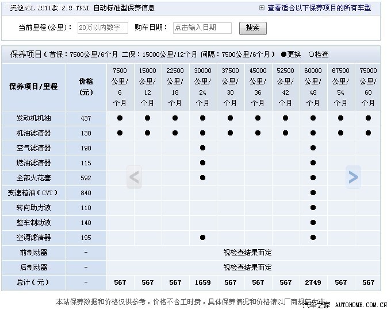Click the 发动机机油 row label
The height and width of the screenshot is (310, 391).
pyautogui.click(x=33, y=118)
